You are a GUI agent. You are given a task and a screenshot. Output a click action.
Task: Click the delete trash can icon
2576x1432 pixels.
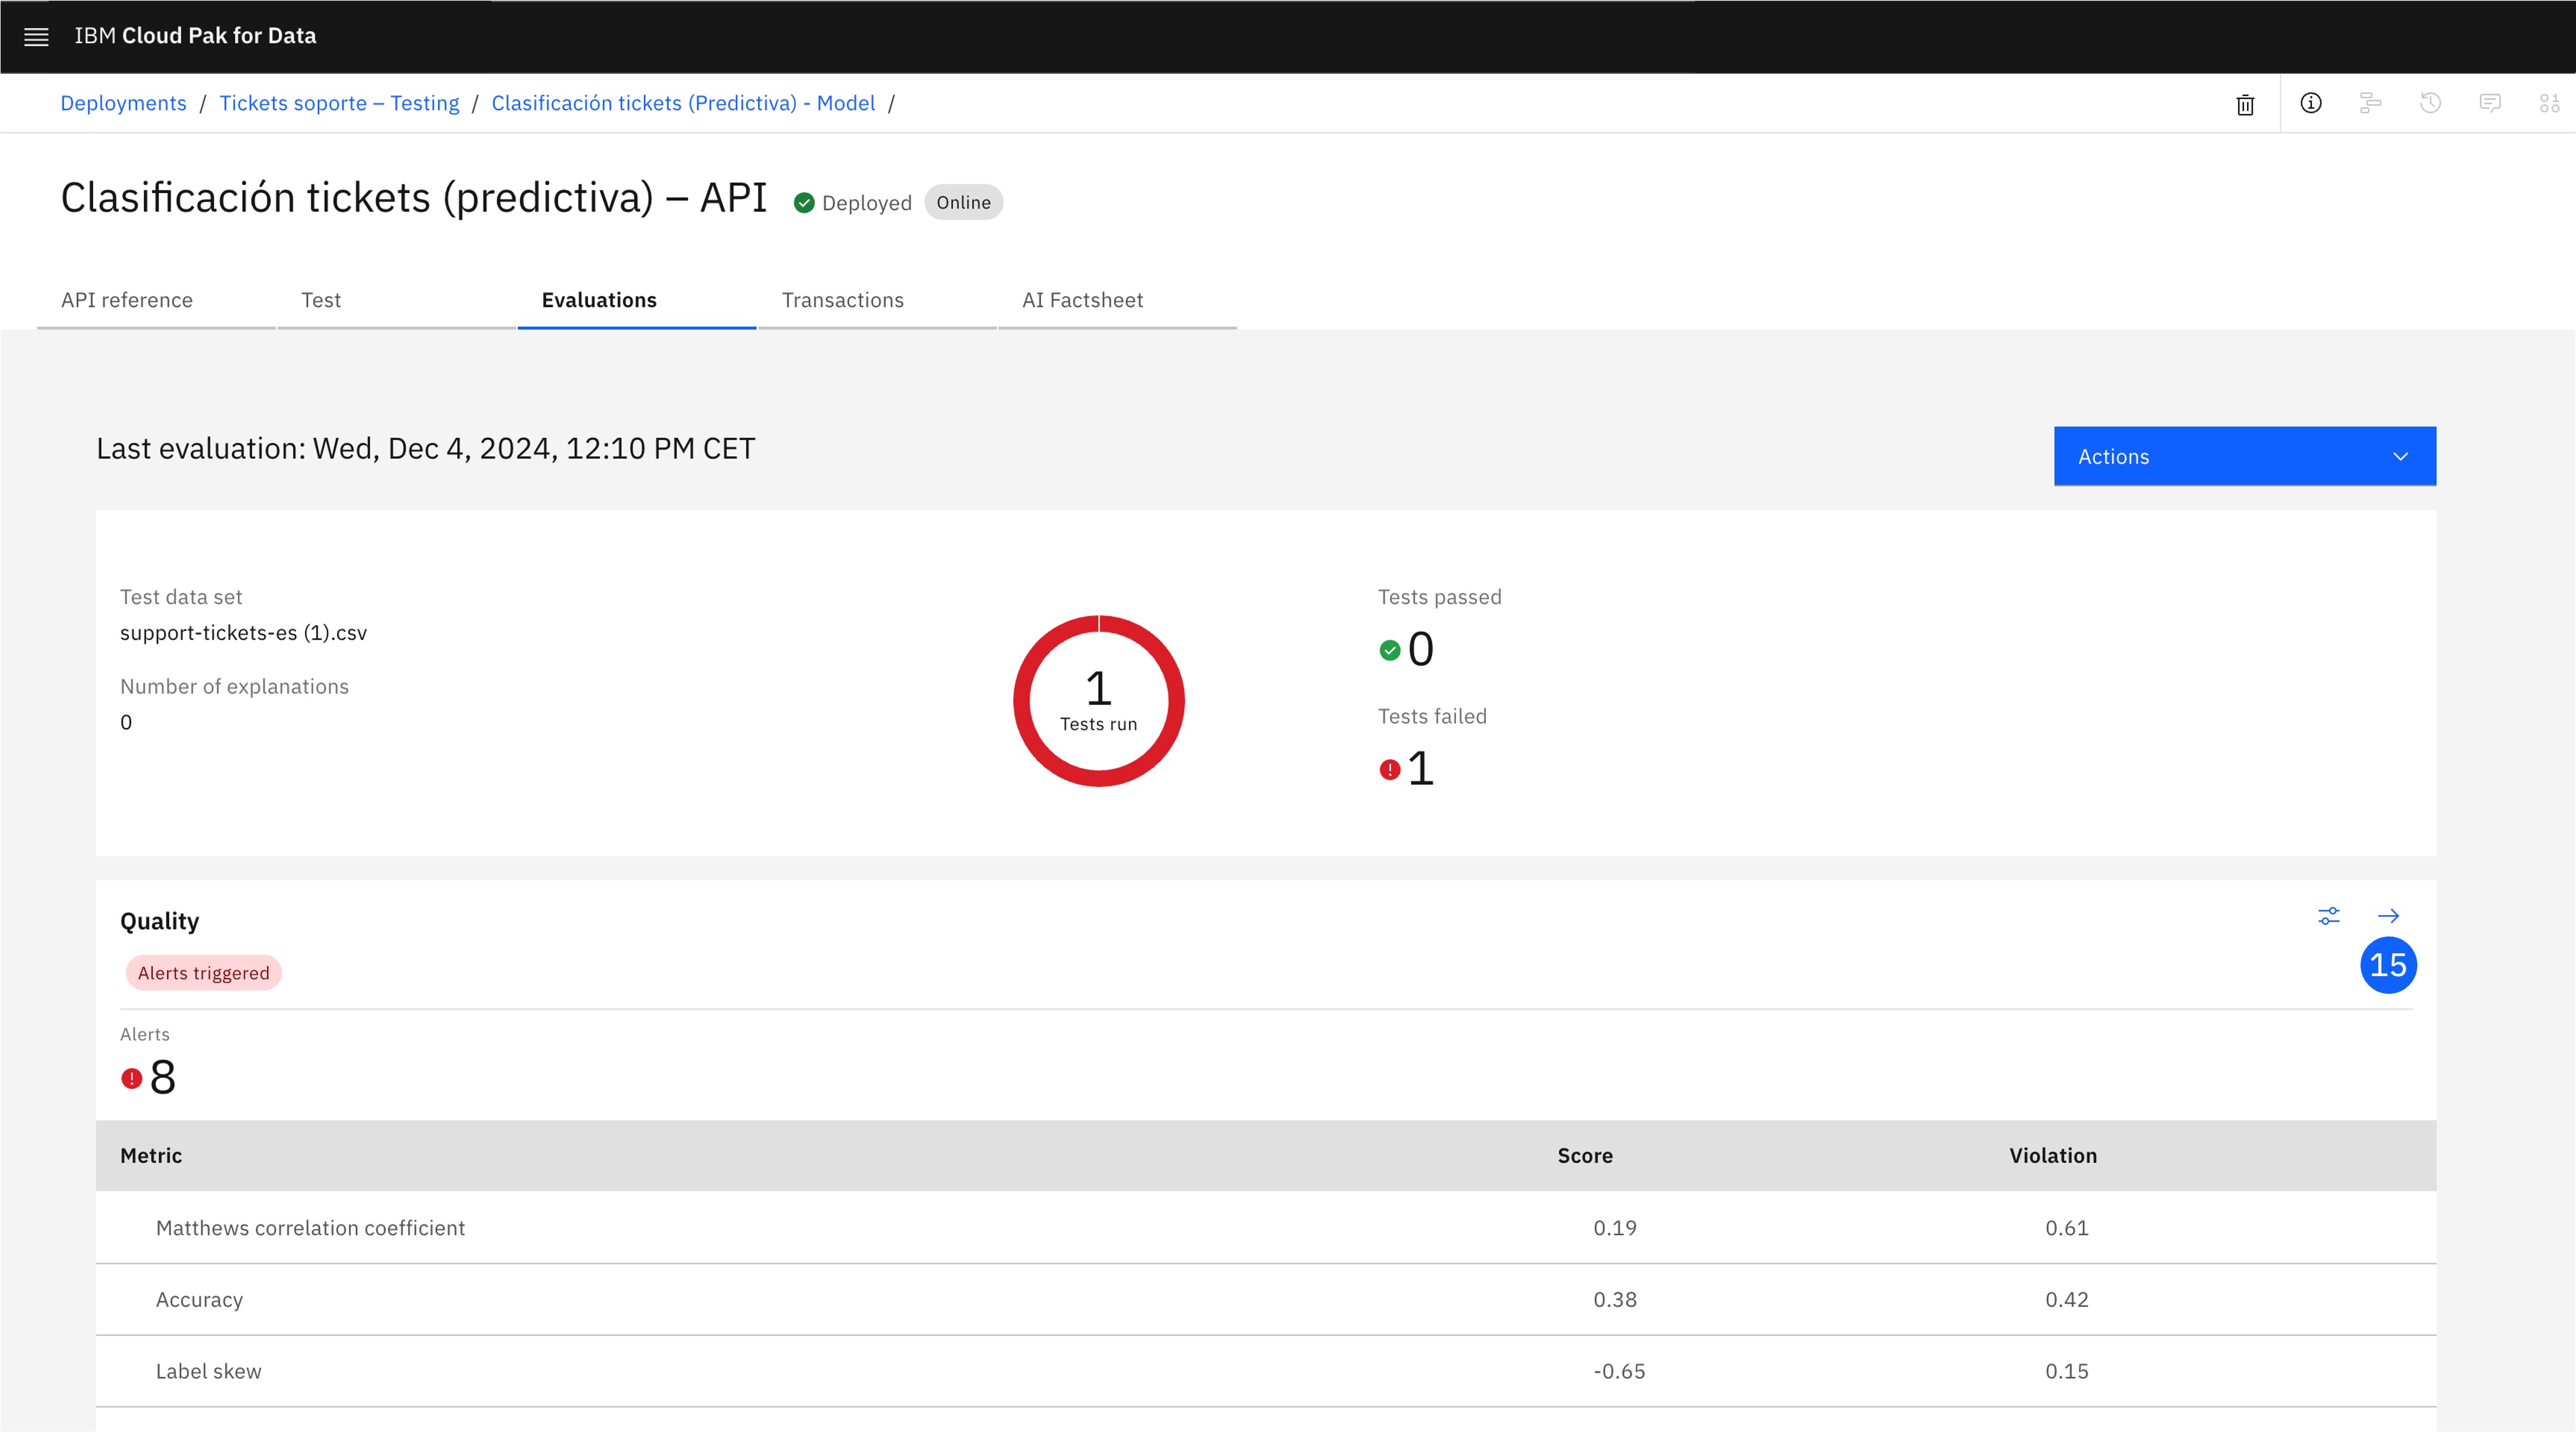2245,104
